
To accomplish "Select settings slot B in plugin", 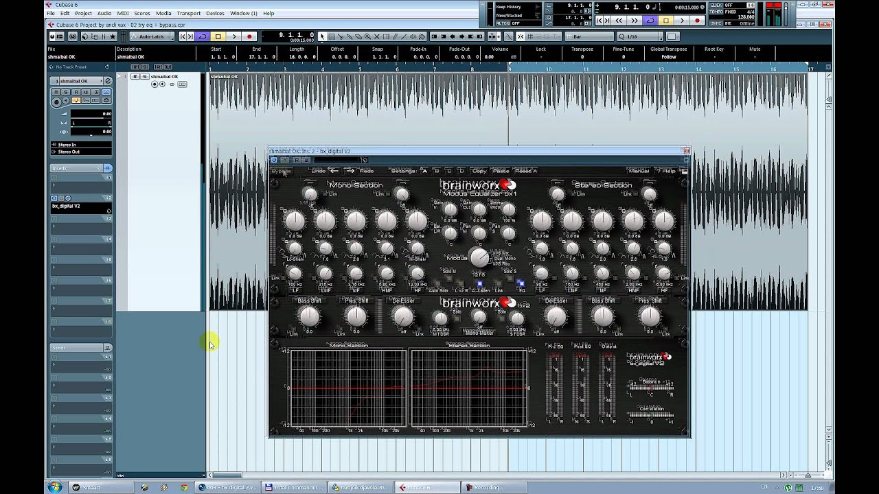I will 436,171.
